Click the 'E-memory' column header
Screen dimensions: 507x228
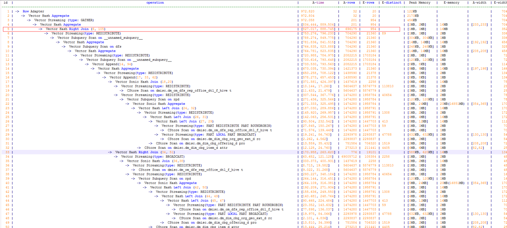pos(451,3)
